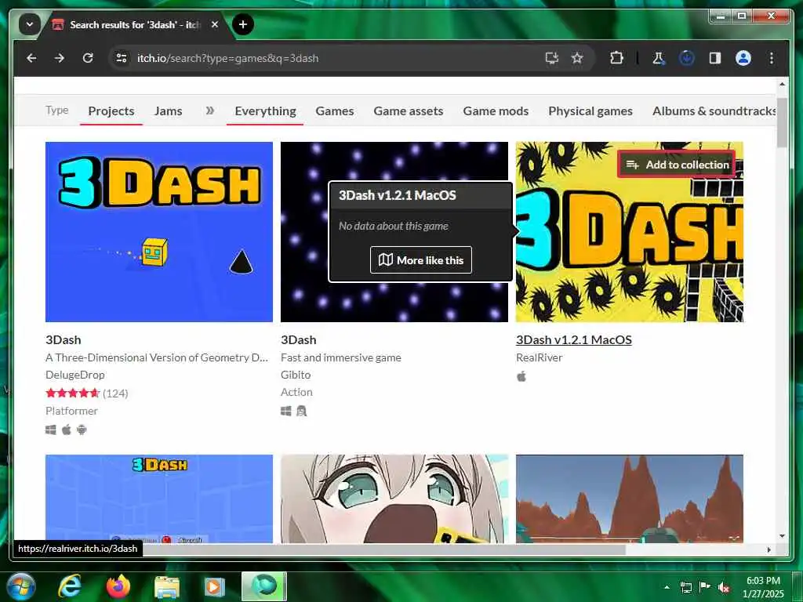This screenshot has width=803, height=602.
Task: Click the Platformer genre label
Action: [71, 411]
